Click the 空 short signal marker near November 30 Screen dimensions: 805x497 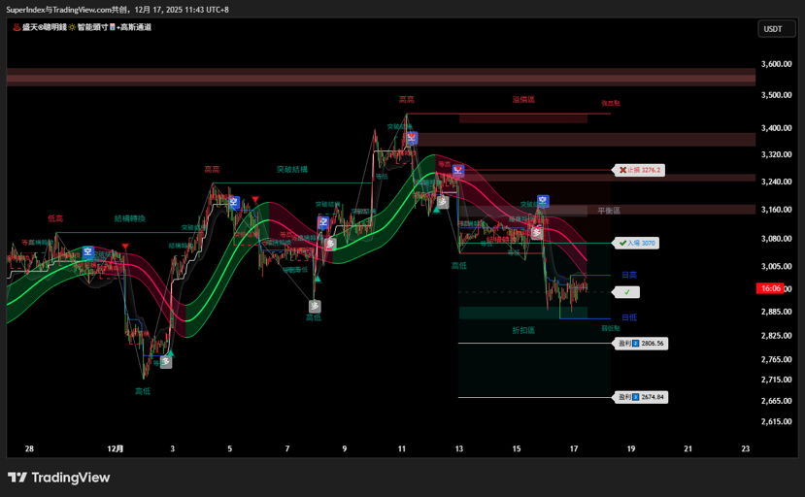(x=87, y=251)
